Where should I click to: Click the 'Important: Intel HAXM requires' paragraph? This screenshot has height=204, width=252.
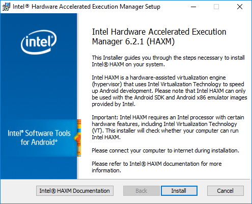click(x=168, y=127)
